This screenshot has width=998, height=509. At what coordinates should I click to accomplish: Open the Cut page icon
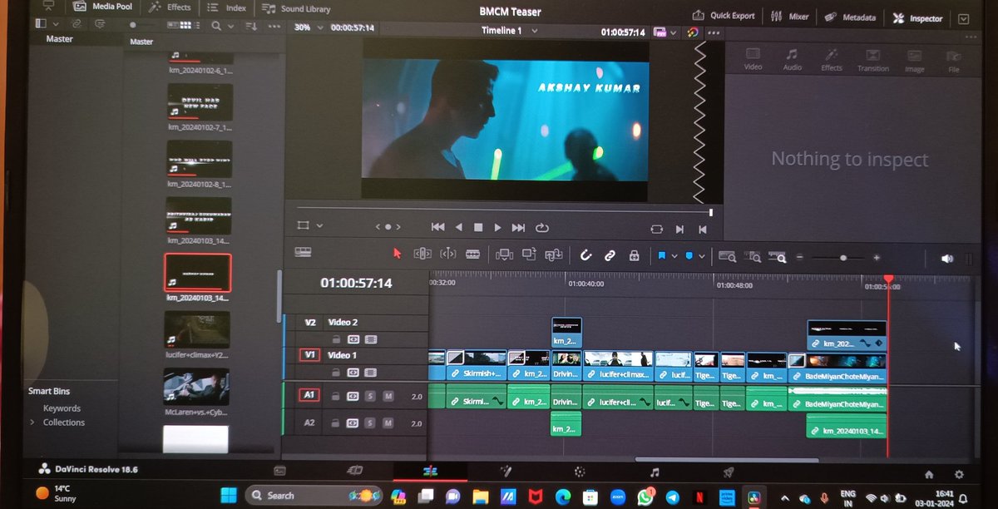tap(356, 471)
